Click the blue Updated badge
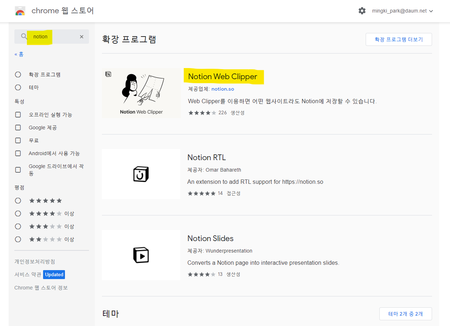 click(54, 274)
